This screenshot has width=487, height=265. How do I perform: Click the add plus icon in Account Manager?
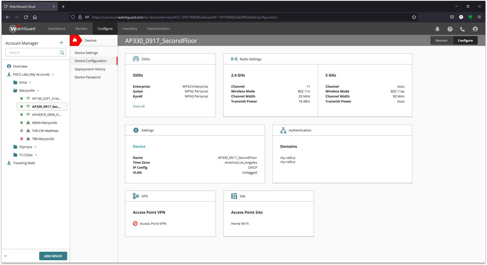[x=61, y=43]
